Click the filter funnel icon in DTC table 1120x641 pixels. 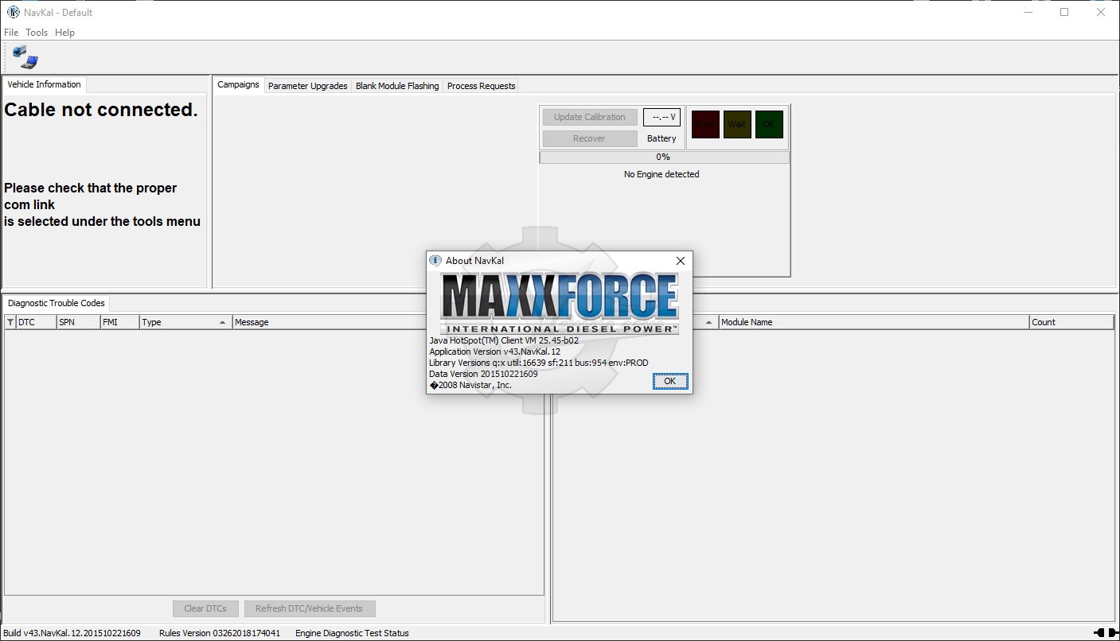10,322
